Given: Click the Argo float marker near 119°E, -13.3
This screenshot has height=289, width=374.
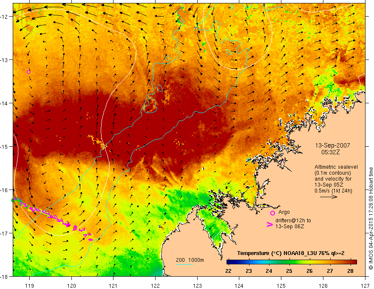Looking at the screenshot, I should (x=28, y=72).
